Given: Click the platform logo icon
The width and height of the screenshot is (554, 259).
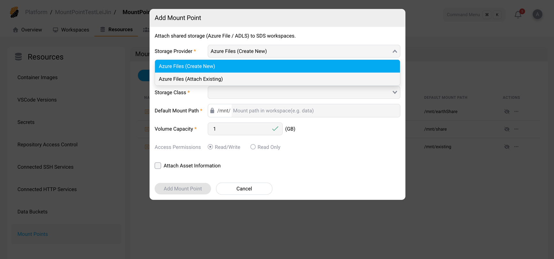Looking at the screenshot, I should pos(14,12).
